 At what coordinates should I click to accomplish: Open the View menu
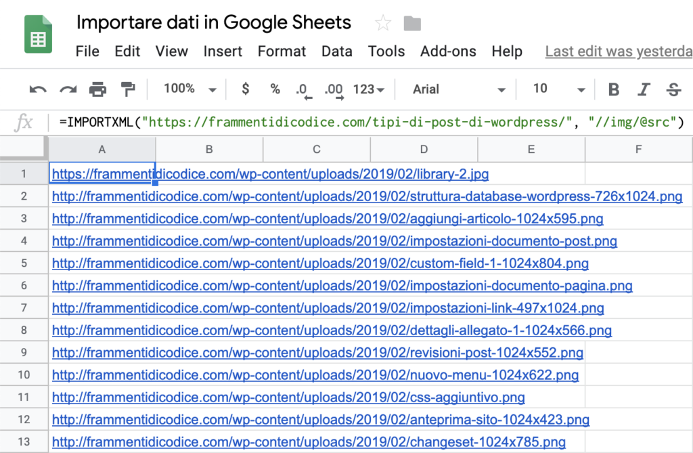point(171,51)
